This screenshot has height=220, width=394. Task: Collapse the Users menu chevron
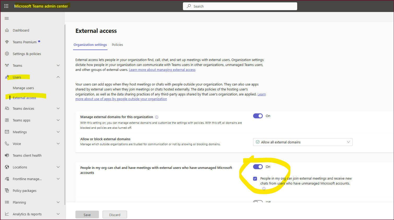coord(58,77)
